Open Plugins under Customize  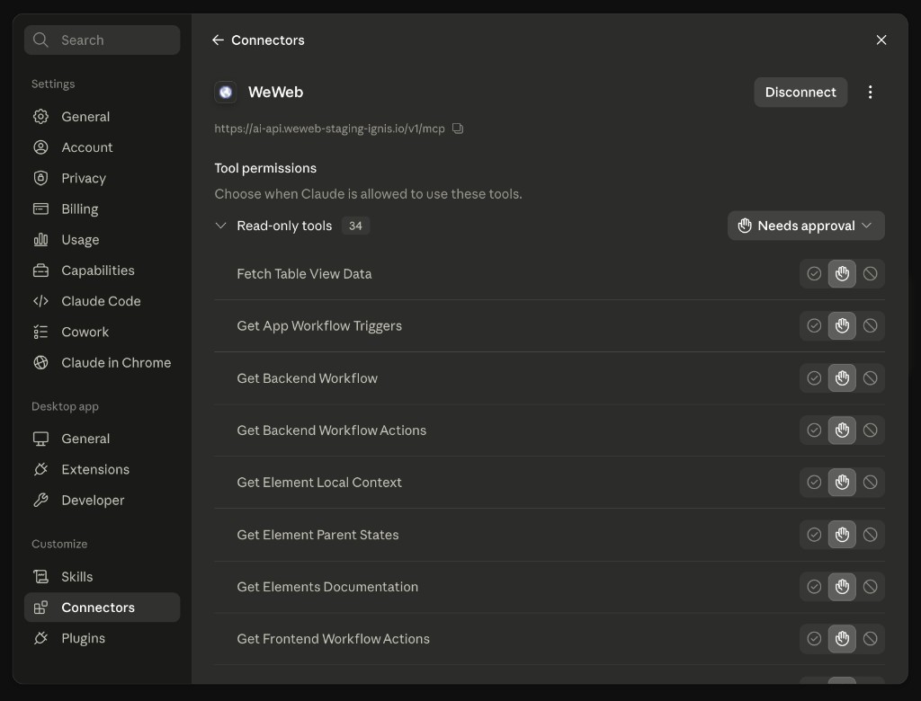pos(102,638)
